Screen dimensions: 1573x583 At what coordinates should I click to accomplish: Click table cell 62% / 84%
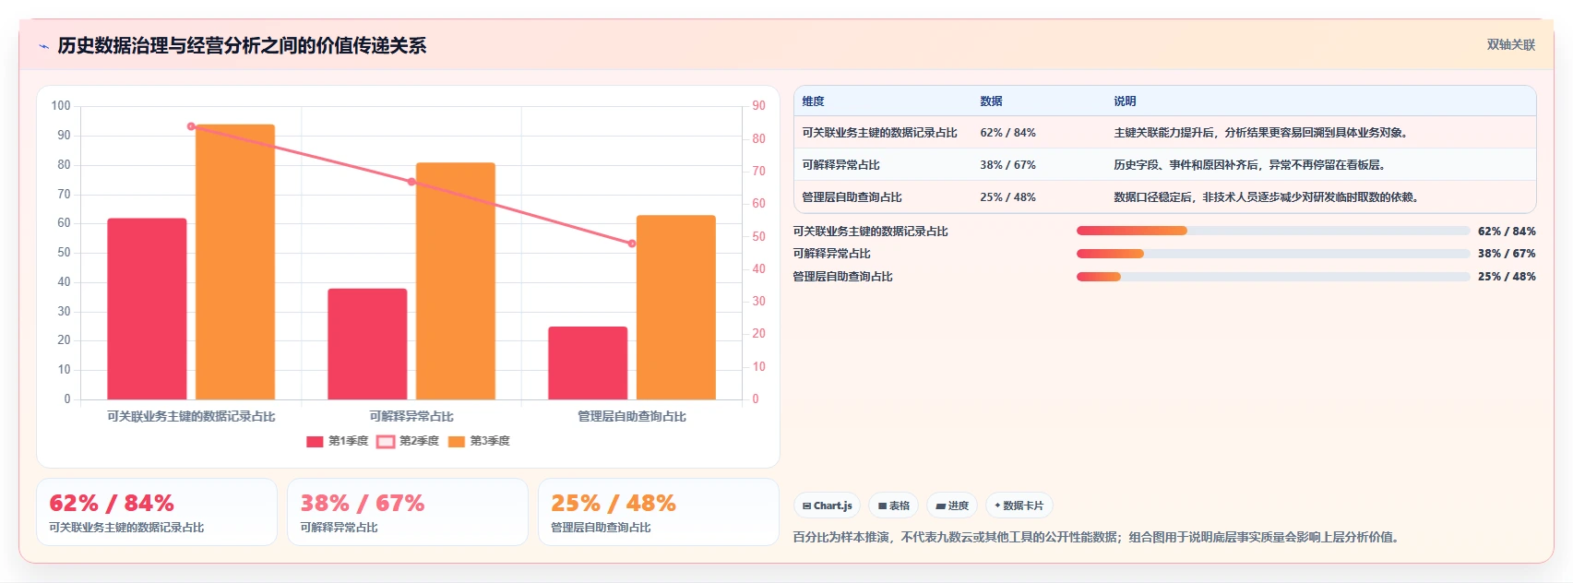[1007, 133]
